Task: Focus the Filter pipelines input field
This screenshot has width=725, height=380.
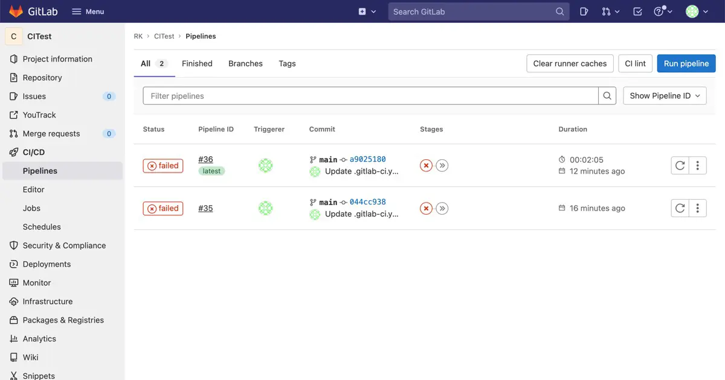Action: (370, 96)
